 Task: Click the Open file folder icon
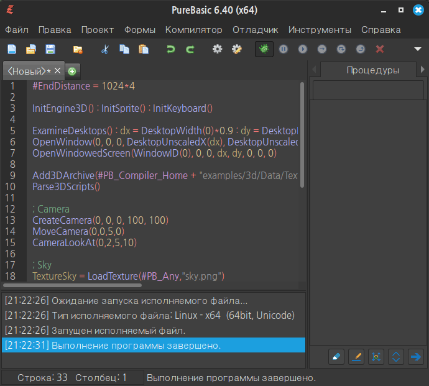point(30,49)
